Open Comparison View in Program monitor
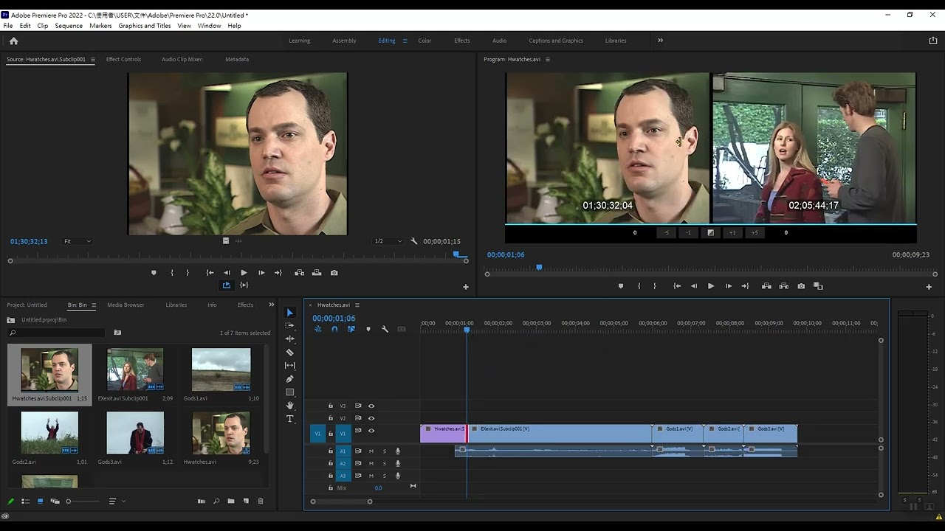Screen dimensions: 945x531 tap(818, 286)
